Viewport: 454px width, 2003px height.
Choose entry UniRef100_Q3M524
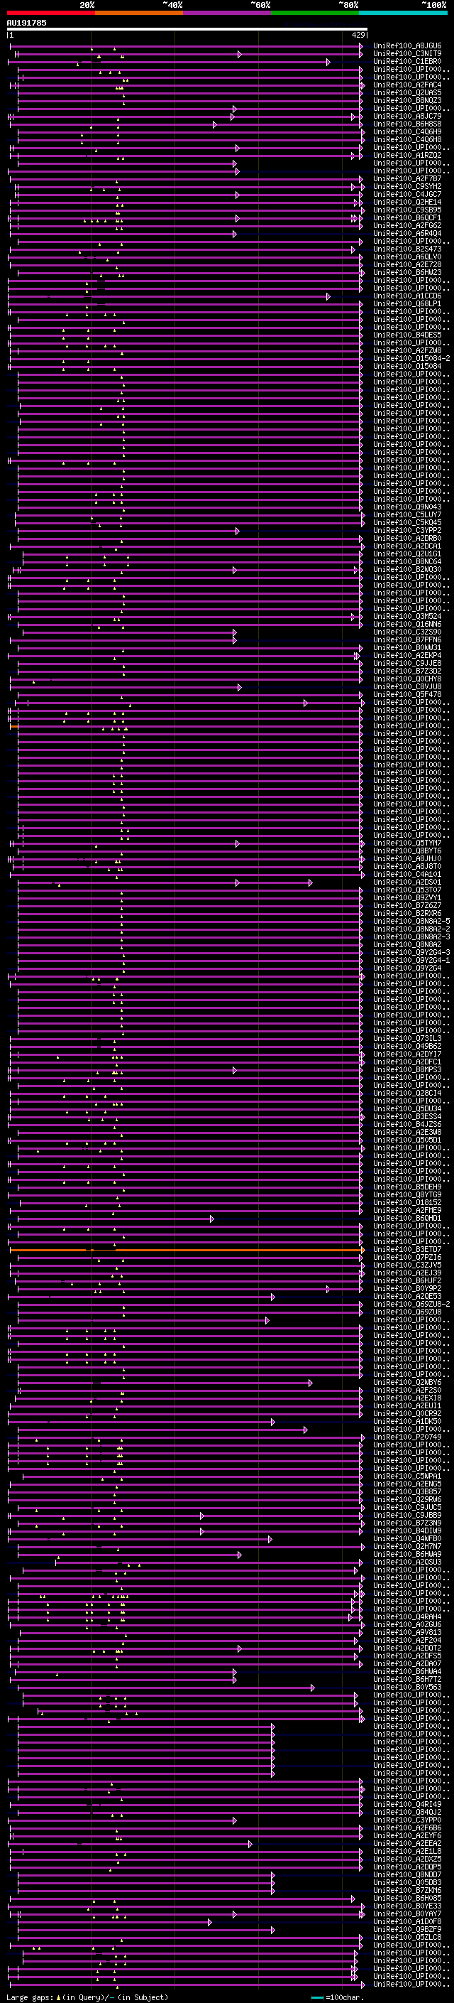[x=407, y=617]
